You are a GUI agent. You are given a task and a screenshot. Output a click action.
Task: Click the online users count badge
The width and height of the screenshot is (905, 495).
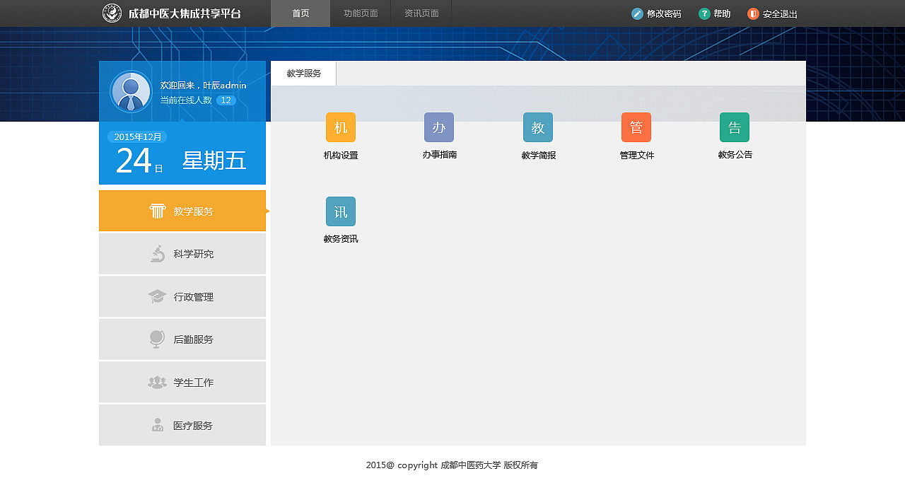pyautogui.click(x=226, y=100)
